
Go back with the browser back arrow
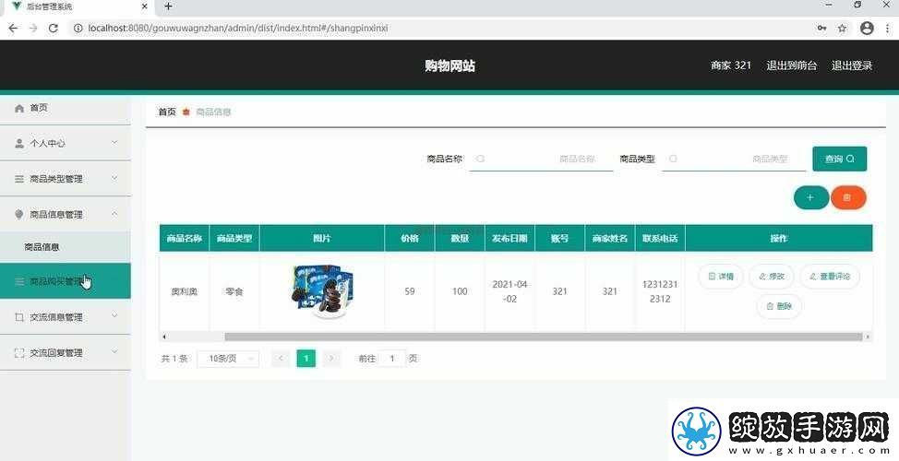coord(13,28)
